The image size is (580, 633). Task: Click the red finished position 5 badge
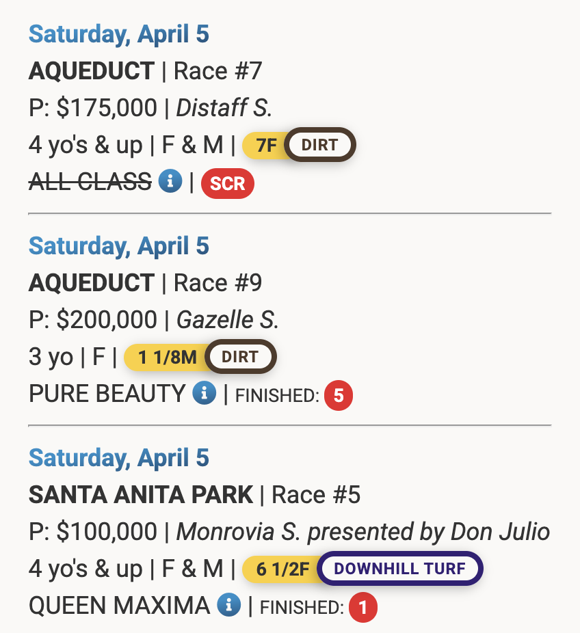point(338,396)
